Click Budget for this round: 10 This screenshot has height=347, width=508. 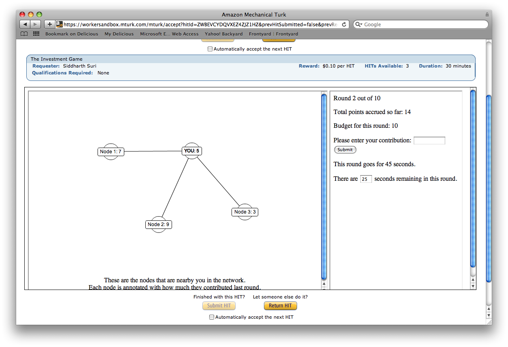pyautogui.click(x=366, y=126)
